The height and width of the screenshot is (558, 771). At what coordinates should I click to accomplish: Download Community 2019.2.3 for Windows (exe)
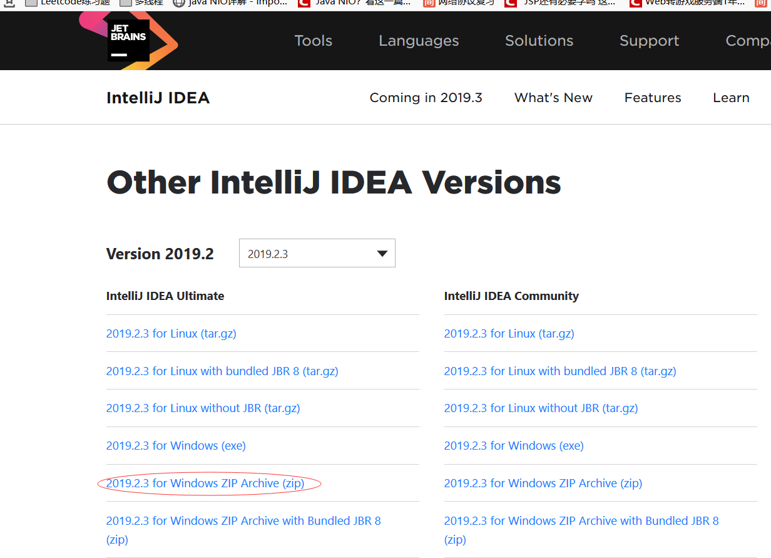point(514,446)
